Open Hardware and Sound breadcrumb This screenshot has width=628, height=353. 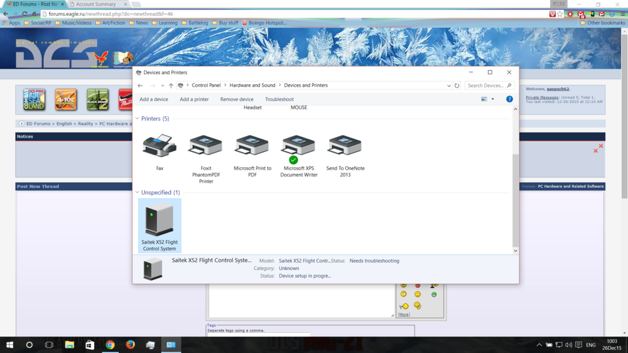click(x=252, y=85)
